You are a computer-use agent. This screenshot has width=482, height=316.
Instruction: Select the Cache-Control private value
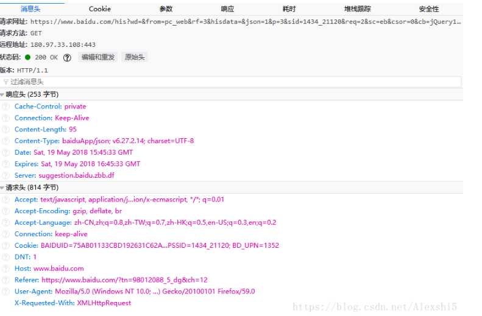tap(76, 107)
